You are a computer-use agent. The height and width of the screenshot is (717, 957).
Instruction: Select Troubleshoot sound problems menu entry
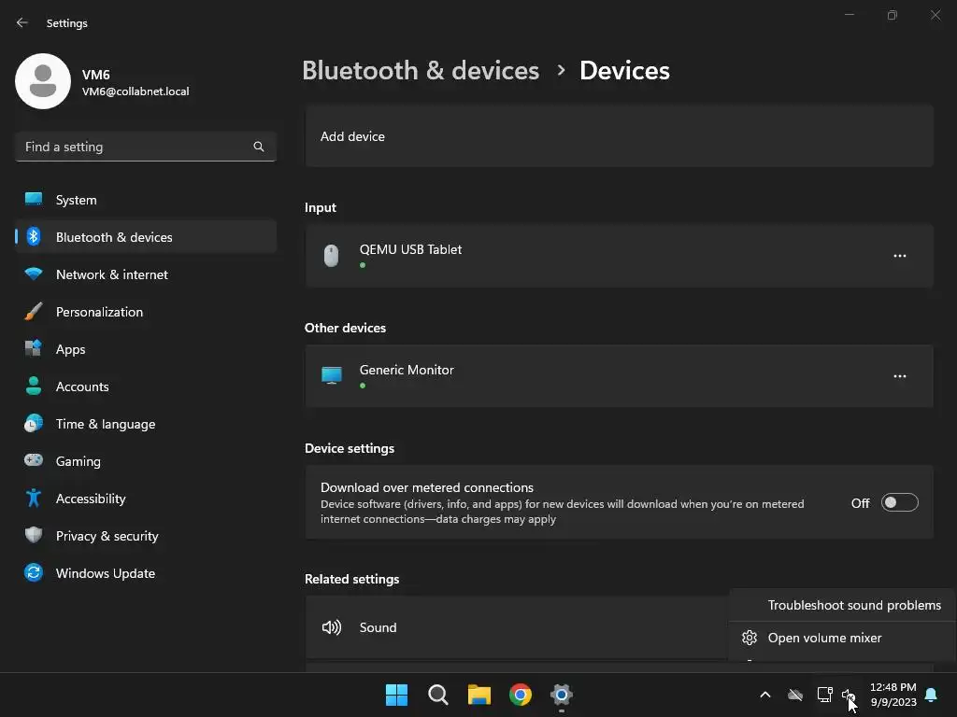[x=853, y=605]
